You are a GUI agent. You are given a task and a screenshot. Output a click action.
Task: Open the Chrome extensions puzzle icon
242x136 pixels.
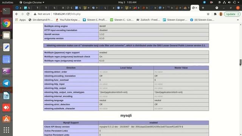click(x=215, y=14)
